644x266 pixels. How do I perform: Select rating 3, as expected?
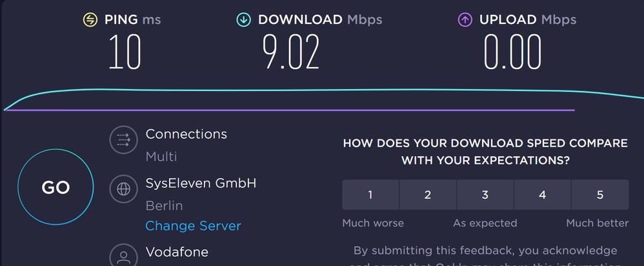point(485,195)
